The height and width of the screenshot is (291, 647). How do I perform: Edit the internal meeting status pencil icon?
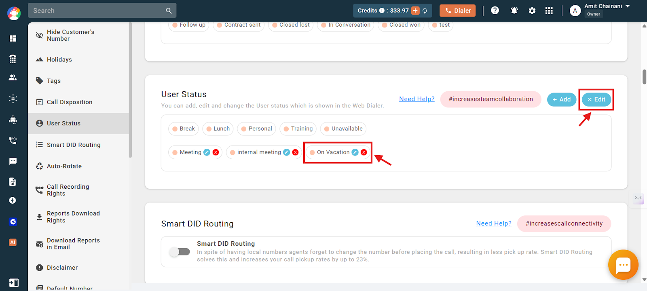point(286,152)
